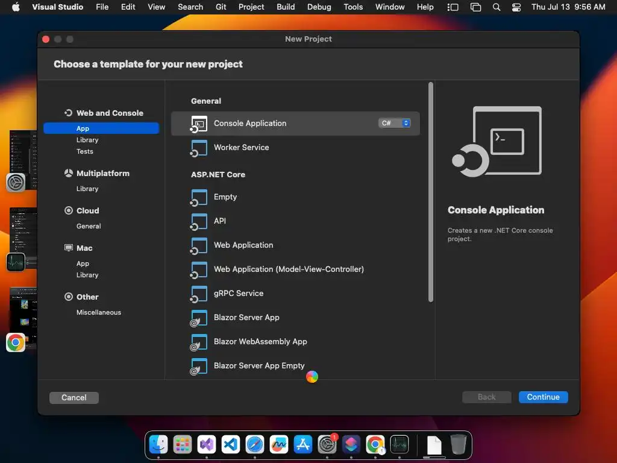Open the Tools menu
Screen dimensions: 617x463
353,7
